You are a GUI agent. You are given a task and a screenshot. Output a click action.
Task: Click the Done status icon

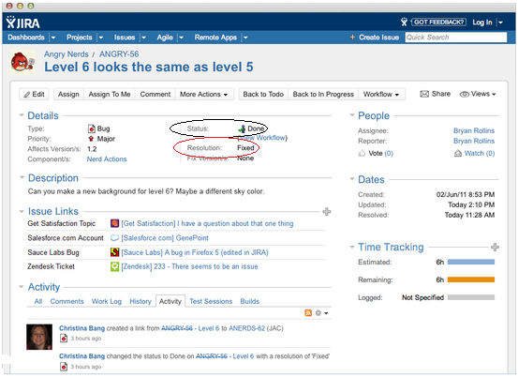242,128
